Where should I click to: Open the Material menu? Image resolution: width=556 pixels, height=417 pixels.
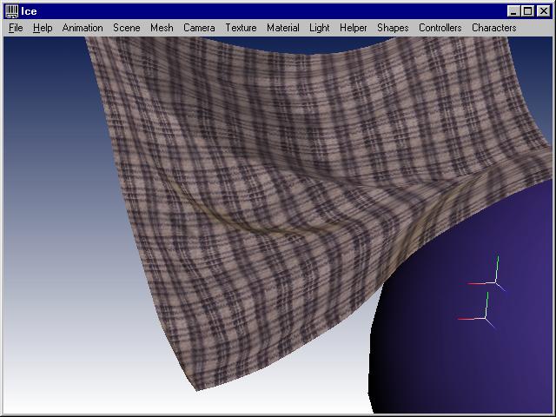coord(283,28)
